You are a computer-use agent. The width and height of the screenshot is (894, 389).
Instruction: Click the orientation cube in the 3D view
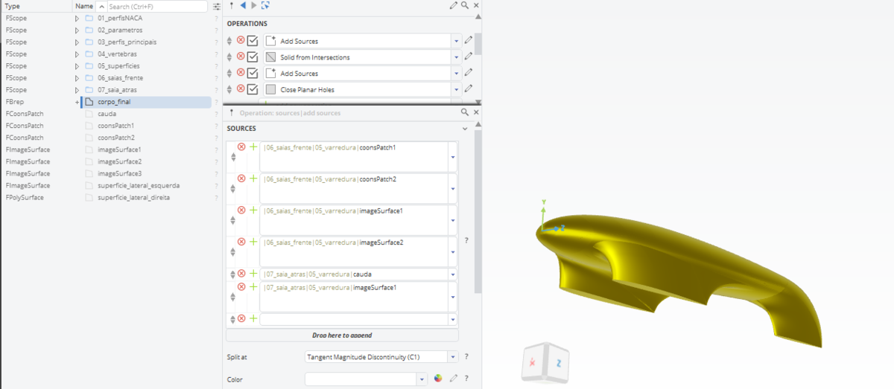click(x=545, y=364)
